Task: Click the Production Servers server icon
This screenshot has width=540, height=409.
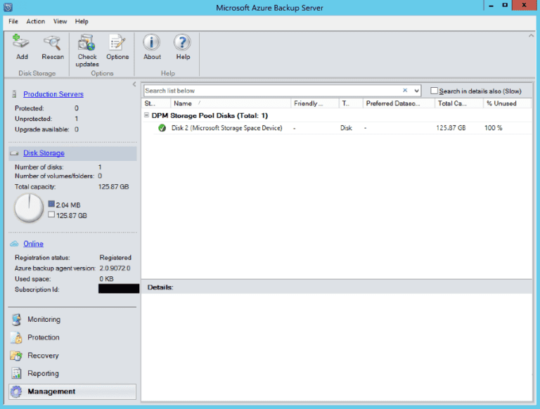Action: click(x=14, y=94)
